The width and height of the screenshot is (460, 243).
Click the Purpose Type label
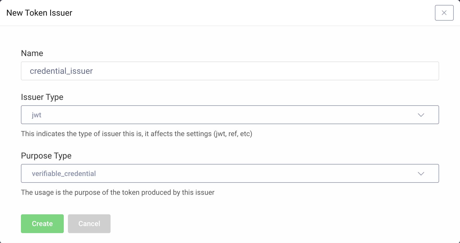46,155
